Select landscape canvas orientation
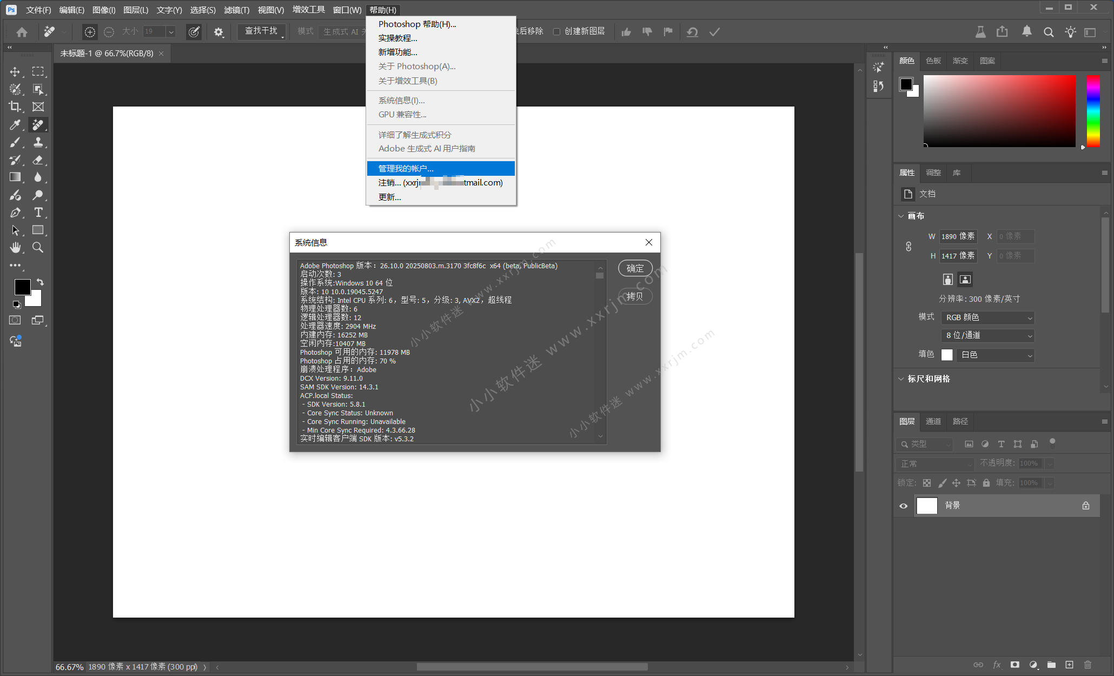This screenshot has height=676, width=1114. [x=965, y=280]
